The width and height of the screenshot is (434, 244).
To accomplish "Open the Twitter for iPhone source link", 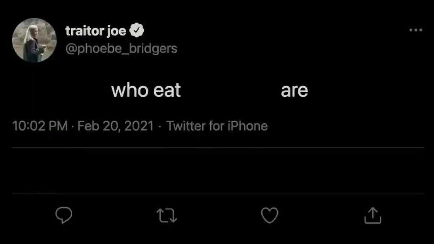I will pyautogui.click(x=217, y=126).
